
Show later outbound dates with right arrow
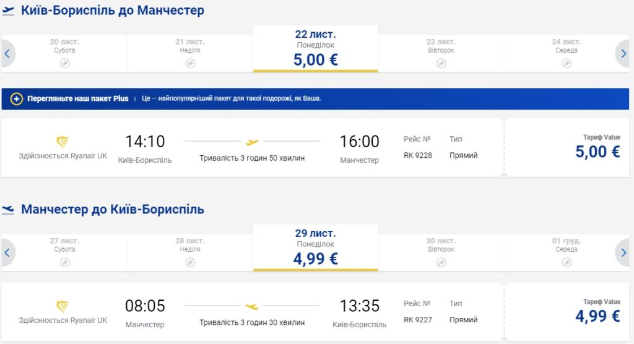(623, 53)
